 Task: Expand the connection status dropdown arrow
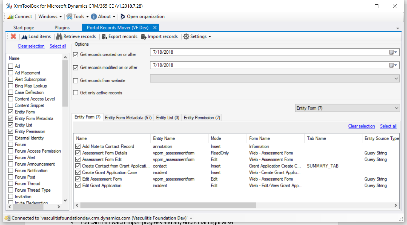point(191,218)
